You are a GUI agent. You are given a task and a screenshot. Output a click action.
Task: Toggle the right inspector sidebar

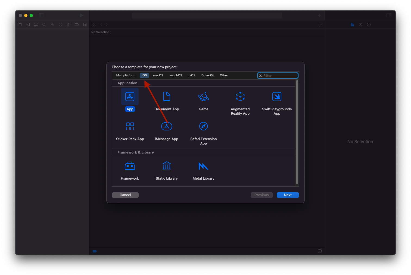click(389, 15)
